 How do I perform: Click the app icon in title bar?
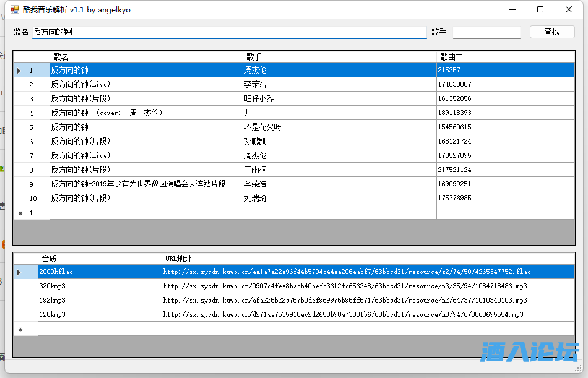[x=15, y=10]
